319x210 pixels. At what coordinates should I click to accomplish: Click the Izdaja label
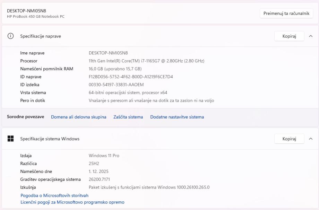tap(26, 156)
